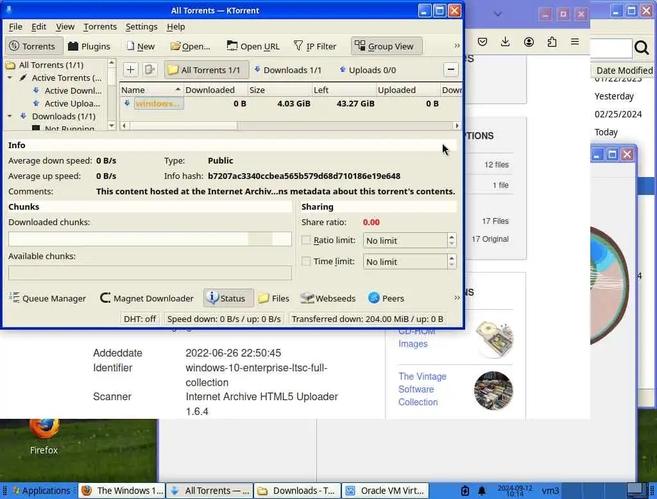This screenshot has height=499, width=657.
Task: Select the windows... torrent row
Action: (x=291, y=103)
